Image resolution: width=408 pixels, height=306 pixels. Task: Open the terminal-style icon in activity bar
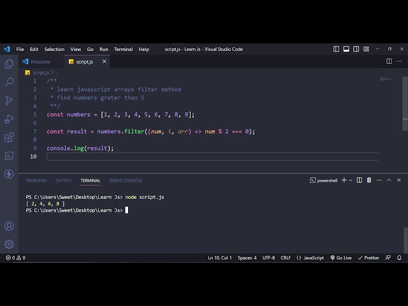[9, 156]
